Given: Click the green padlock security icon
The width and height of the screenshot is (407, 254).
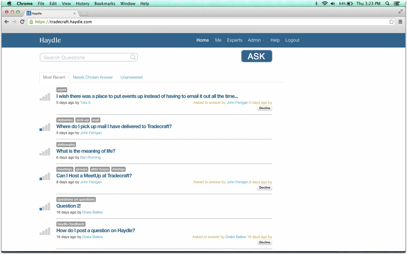Looking at the screenshot, I should tap(31, 22).
